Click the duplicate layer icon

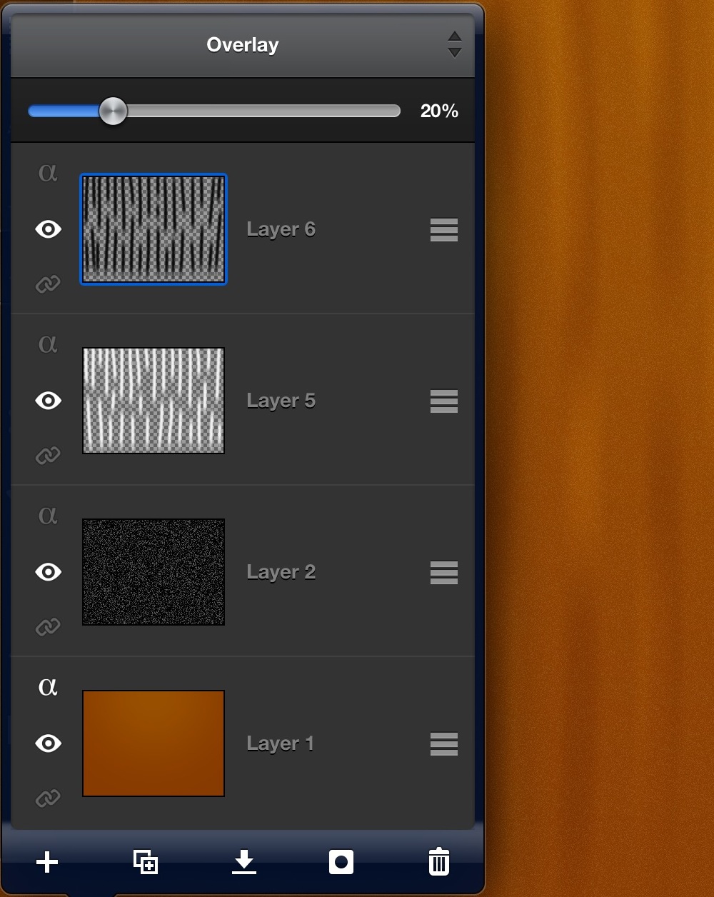(146, 862)
